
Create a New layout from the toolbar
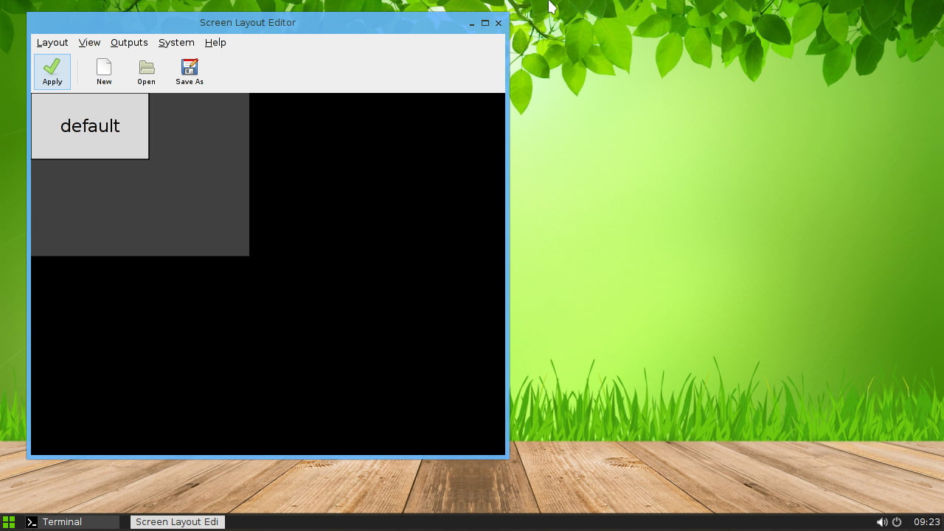pos(104,72)
